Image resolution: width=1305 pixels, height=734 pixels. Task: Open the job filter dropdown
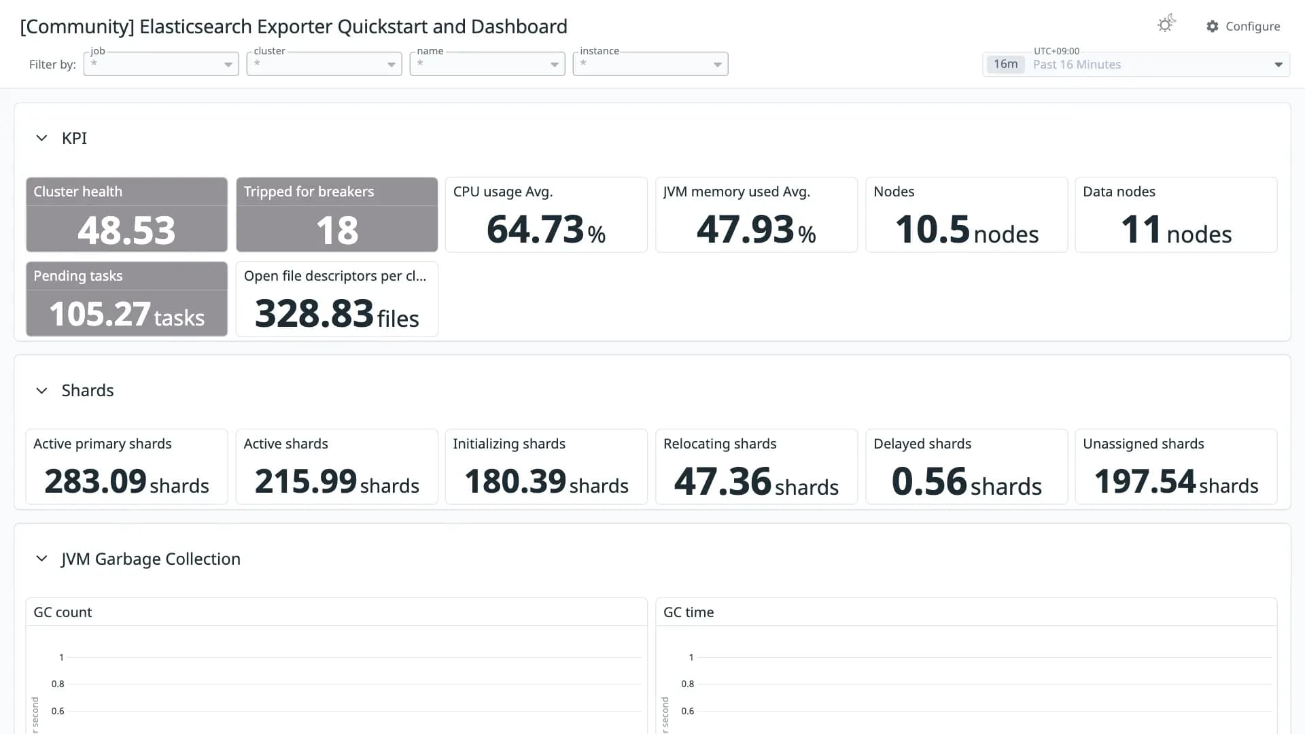point(161,64)
